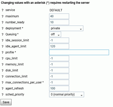Screen dimensions: 113x107
Task: Expand the Queuing dropdown set to off
Action: pos(55,34)
